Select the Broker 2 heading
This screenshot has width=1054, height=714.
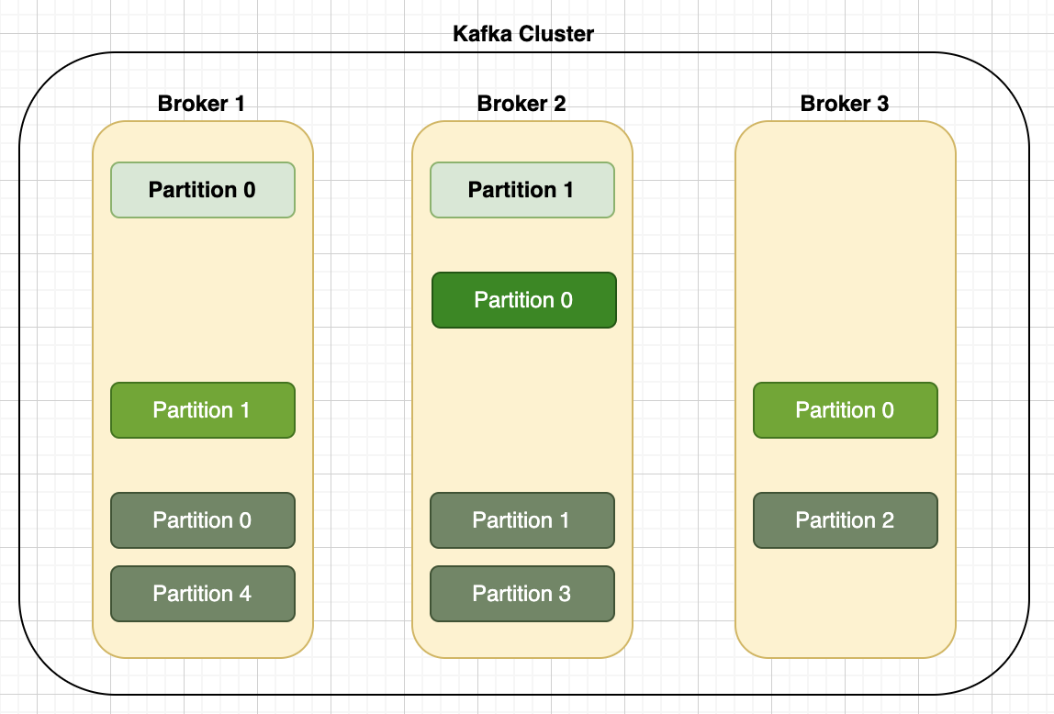(521, 104)
